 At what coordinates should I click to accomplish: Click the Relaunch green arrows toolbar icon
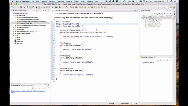coord(33,7)
